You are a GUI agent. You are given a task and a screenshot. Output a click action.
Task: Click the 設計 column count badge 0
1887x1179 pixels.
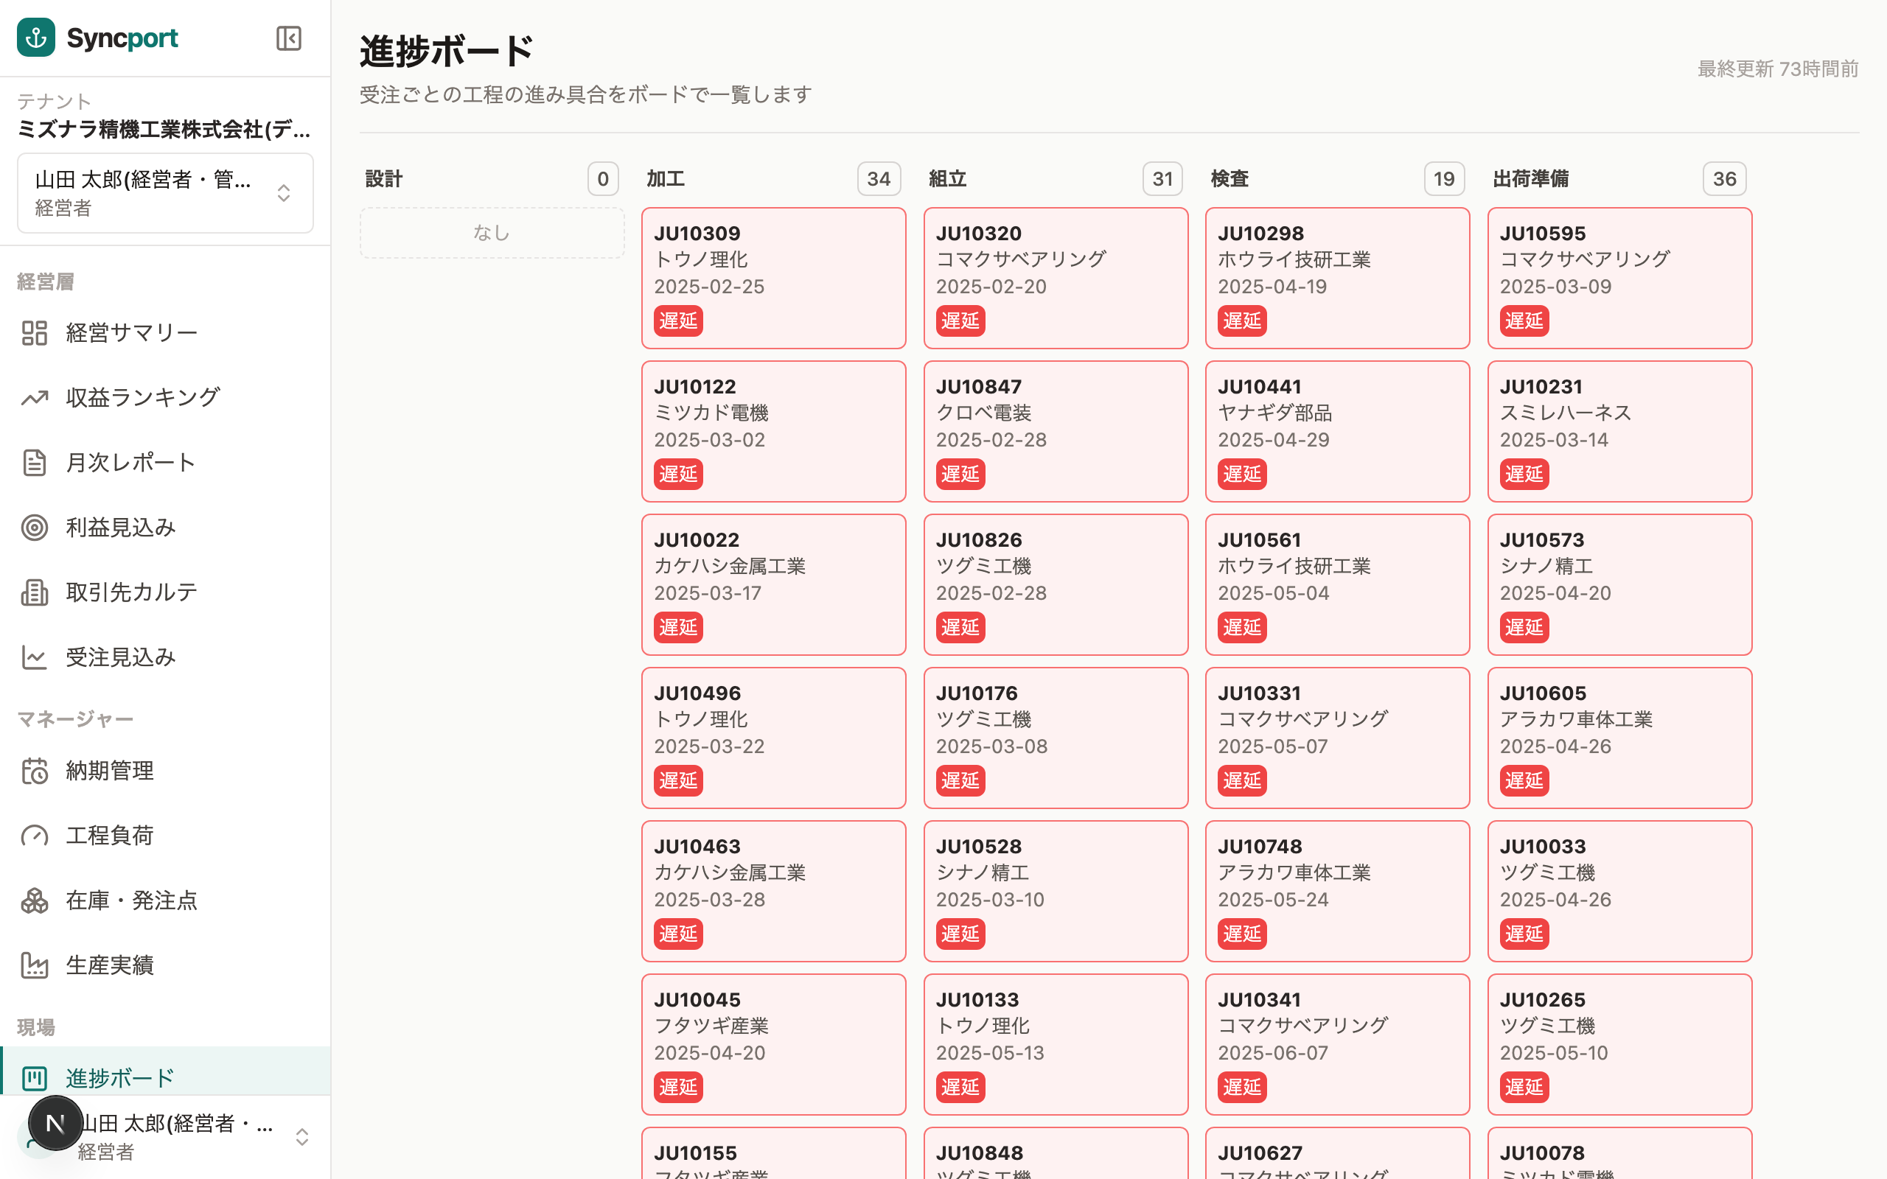[603, 179]
